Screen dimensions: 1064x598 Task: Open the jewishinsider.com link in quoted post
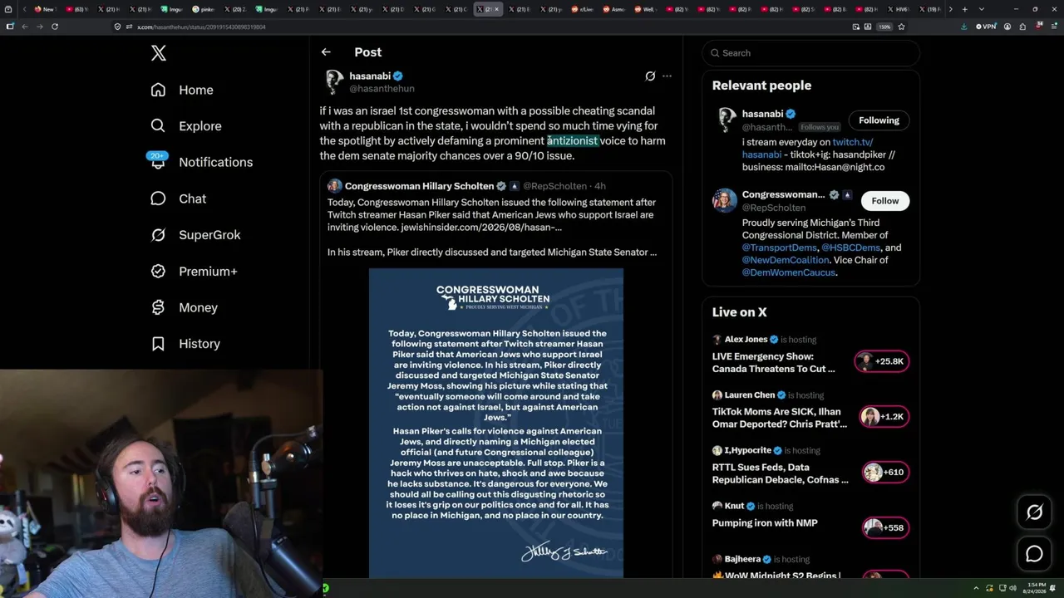481,227
